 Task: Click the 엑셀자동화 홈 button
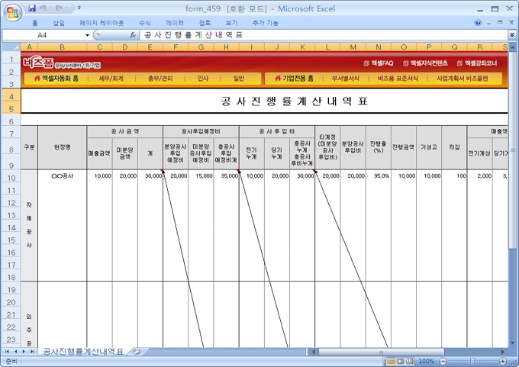(x=55, y=78)
